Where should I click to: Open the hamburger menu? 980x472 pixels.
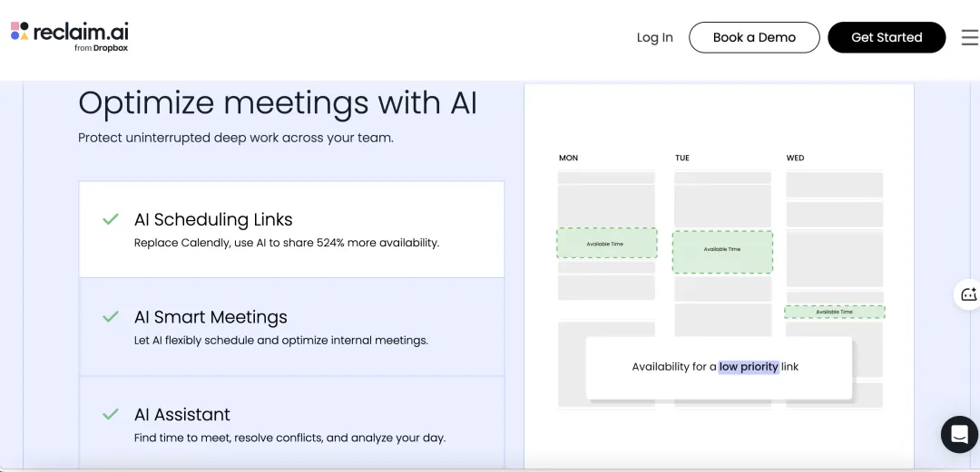point(969,37)
